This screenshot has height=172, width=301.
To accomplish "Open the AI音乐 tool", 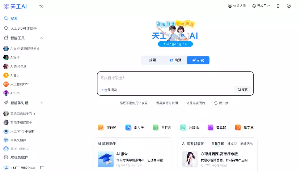I will point(12,75).
